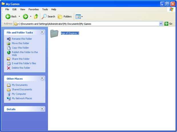Choose Delete this folder link
Screen dimensions: 177x132
pos(21,68)
